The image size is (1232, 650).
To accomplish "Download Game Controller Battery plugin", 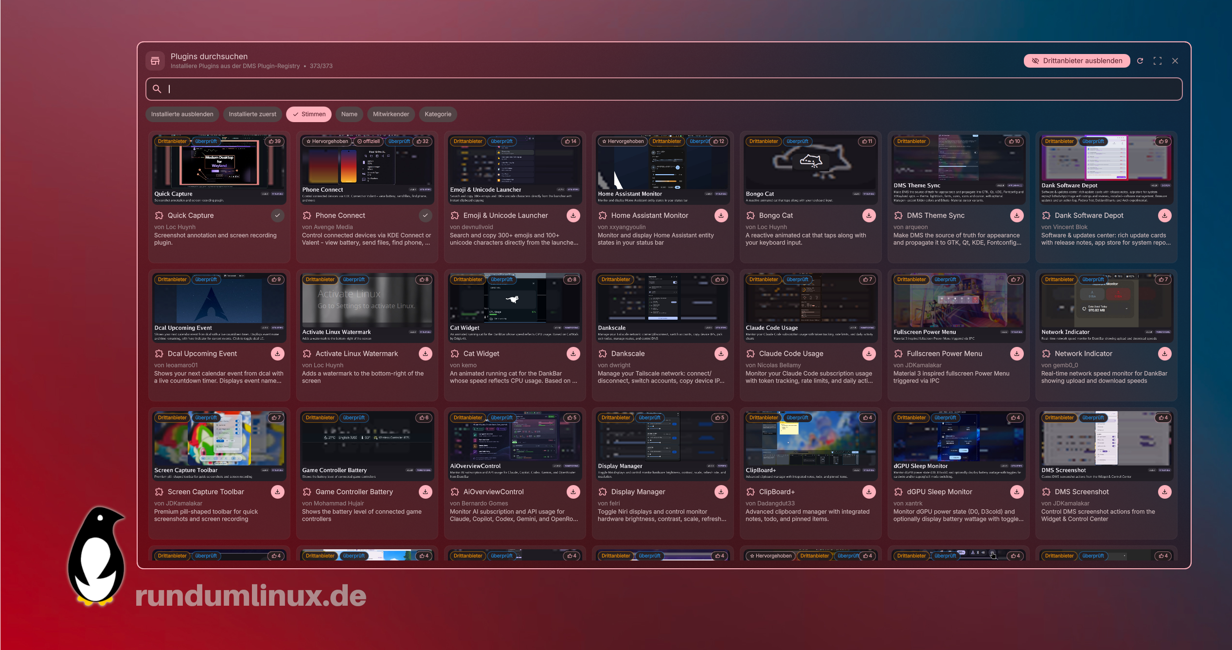I will tap(425, 492).
